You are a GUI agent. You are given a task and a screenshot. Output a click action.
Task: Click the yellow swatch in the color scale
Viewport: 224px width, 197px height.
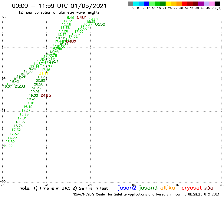168,4
